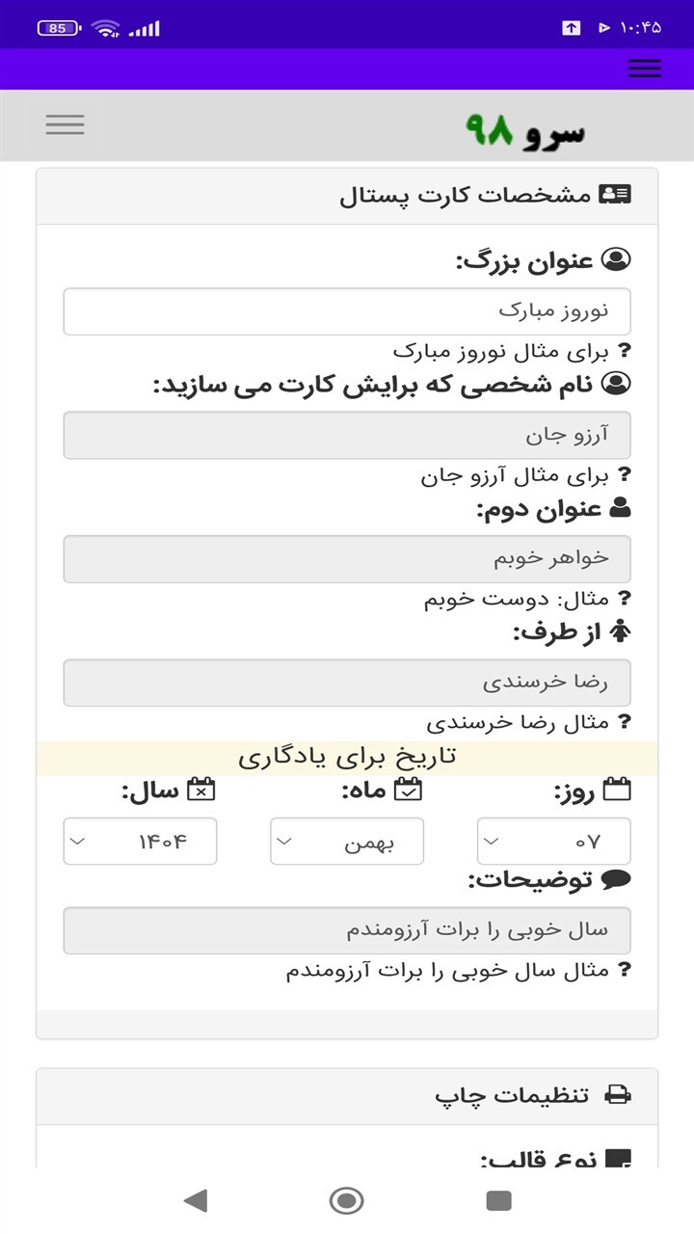Click the speech bubble icon beside توضیحات
The image size is (694, 1234).
pyautogui.click(x=616, y=879)
